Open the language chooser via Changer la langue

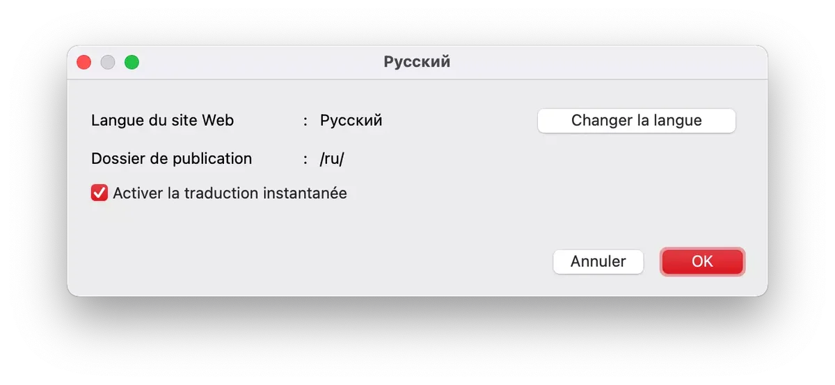[x=636, y=120]
